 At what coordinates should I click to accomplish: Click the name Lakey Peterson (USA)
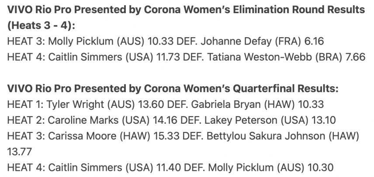256,120
